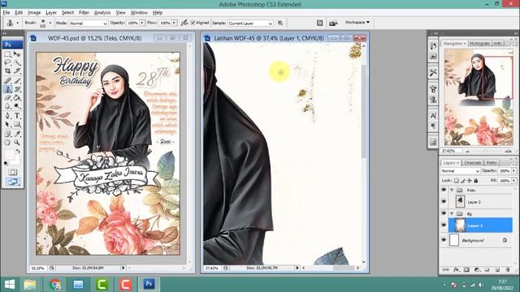
Task: Toggle lock transparent pixels
Action: pyautogui.click(x=457, y=180)
